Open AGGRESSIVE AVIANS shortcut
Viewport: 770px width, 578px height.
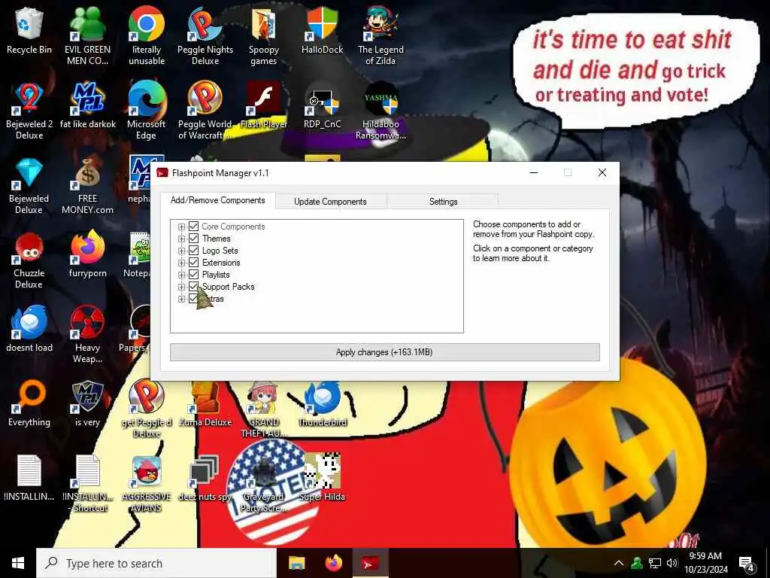[x=147, y=484]
